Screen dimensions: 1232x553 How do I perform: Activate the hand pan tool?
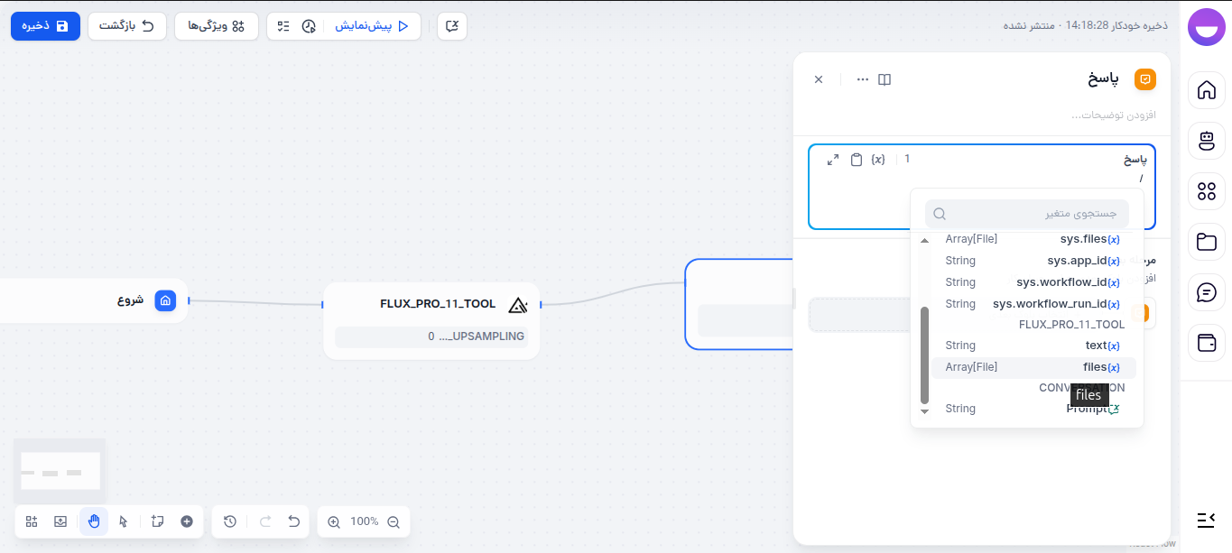(x=93, y=521)
